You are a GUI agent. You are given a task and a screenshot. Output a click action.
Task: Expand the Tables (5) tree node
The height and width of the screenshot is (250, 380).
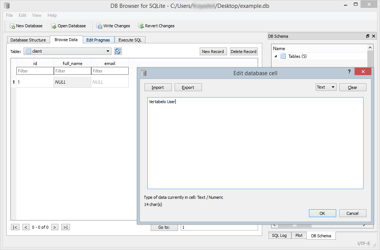pyautogui.click(x=276, y=56)
